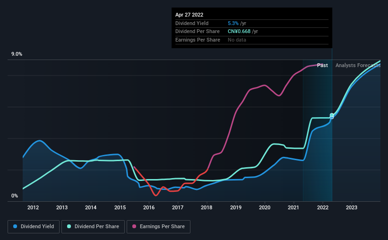Toggle the Dividend Per Share legend series
Screen dimensions: 388x240
[93, 227]
